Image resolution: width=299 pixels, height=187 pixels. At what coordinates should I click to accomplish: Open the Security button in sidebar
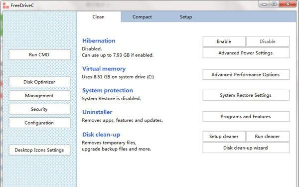(39, 109)
